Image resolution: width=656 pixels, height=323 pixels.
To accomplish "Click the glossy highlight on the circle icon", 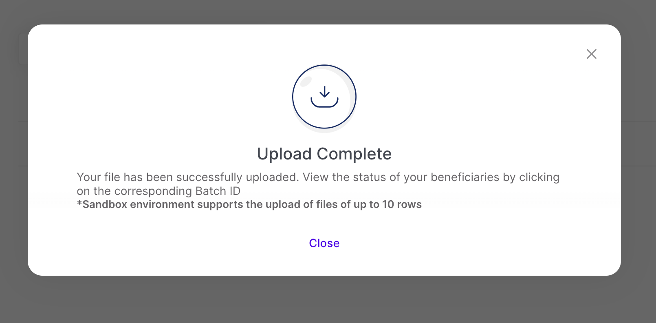I will 306,82.
